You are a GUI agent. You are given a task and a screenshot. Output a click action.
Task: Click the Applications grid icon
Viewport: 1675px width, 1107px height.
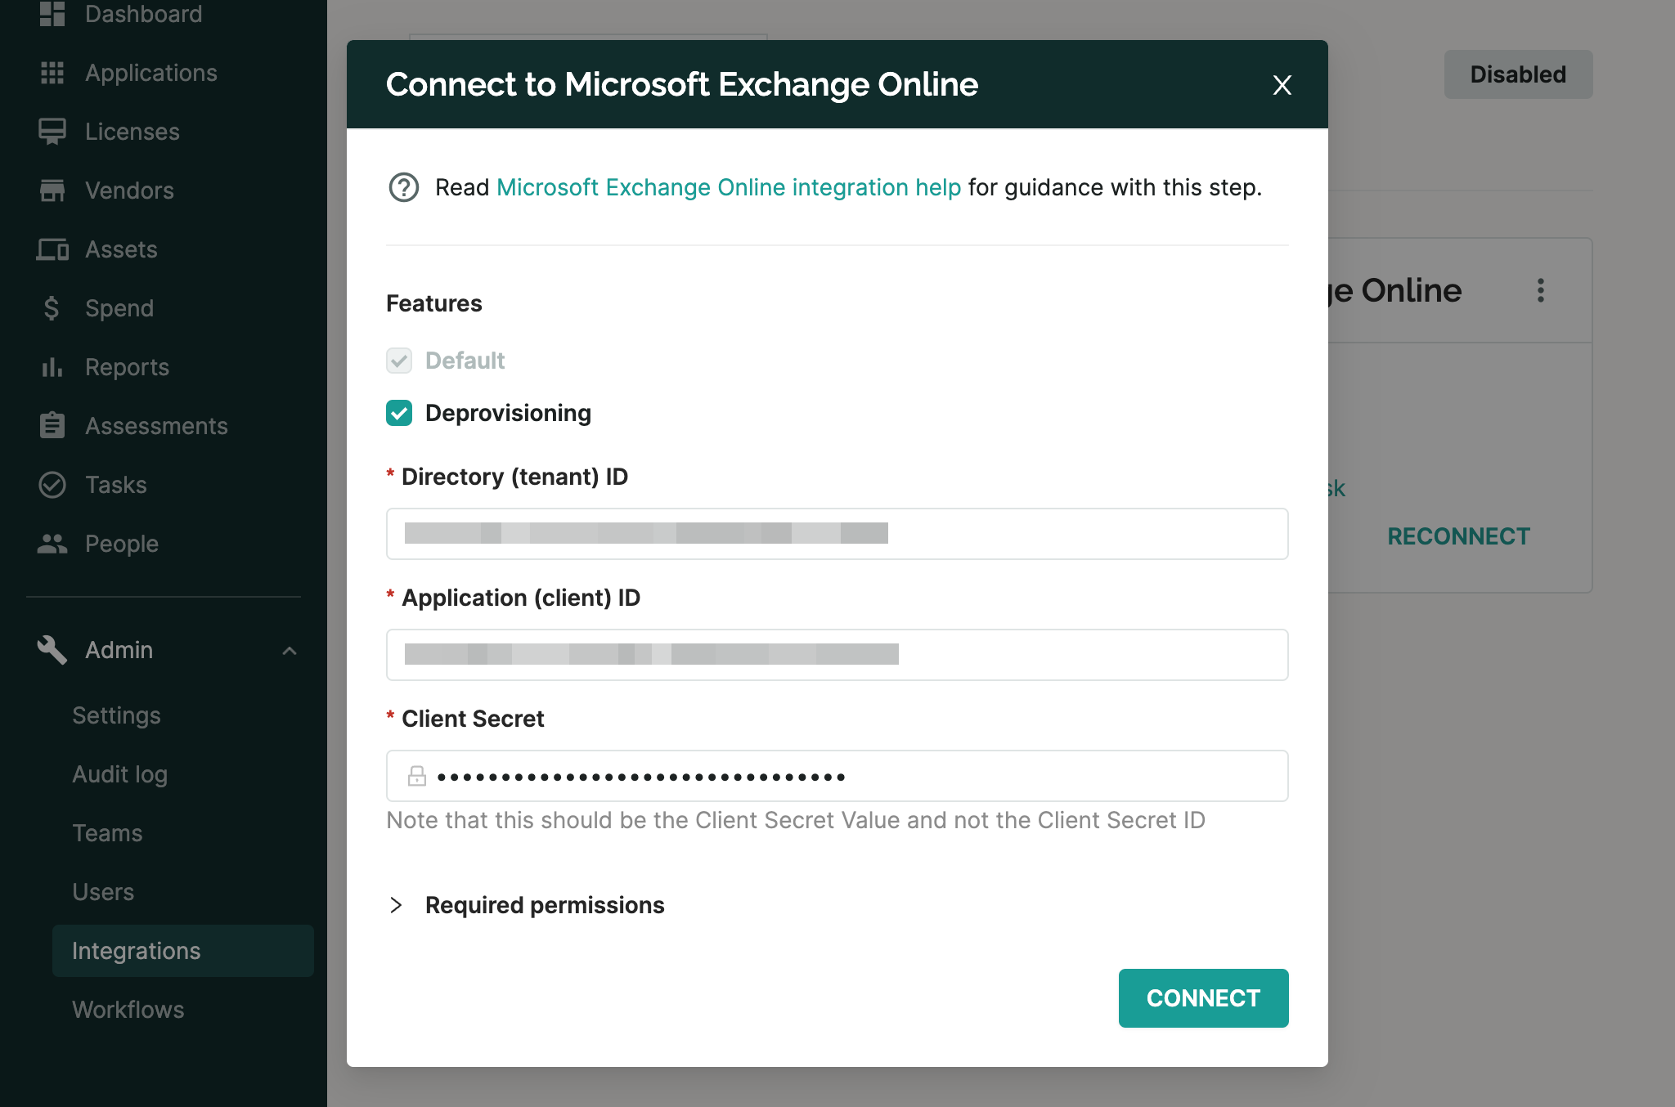52,73
